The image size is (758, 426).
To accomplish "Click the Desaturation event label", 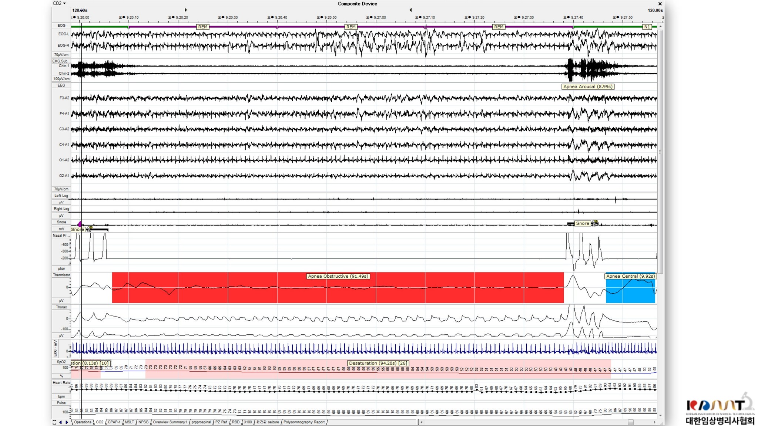I will click(x=378, y=363).
